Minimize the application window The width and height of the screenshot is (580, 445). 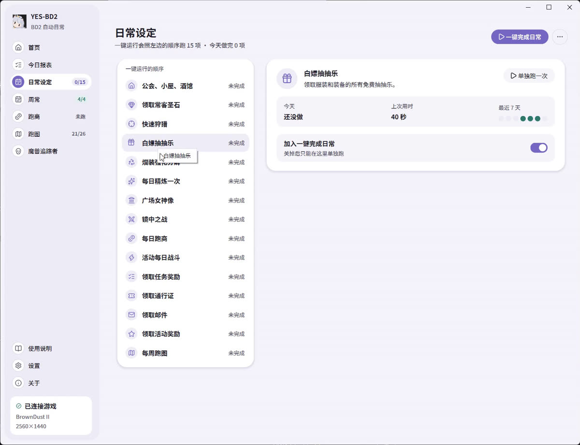[x=528, y=7]
